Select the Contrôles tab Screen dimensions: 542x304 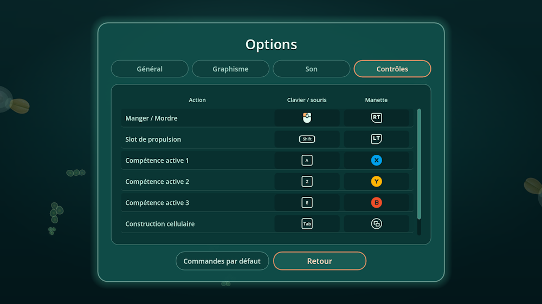pyautogui.click(x=392, y=69)
